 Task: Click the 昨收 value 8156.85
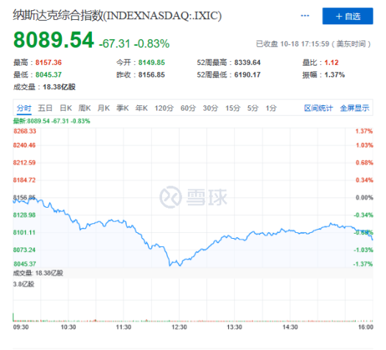click(x=152, y=75)
